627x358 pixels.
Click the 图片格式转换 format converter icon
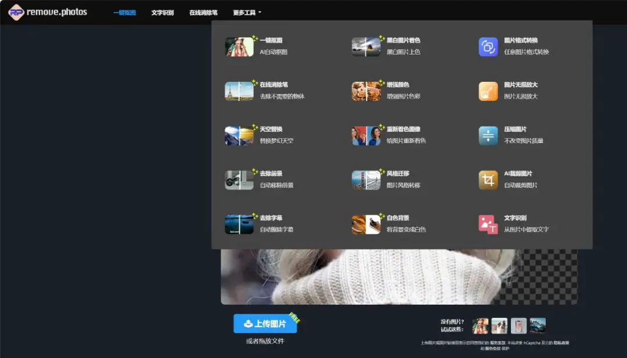tap(488, 47)
